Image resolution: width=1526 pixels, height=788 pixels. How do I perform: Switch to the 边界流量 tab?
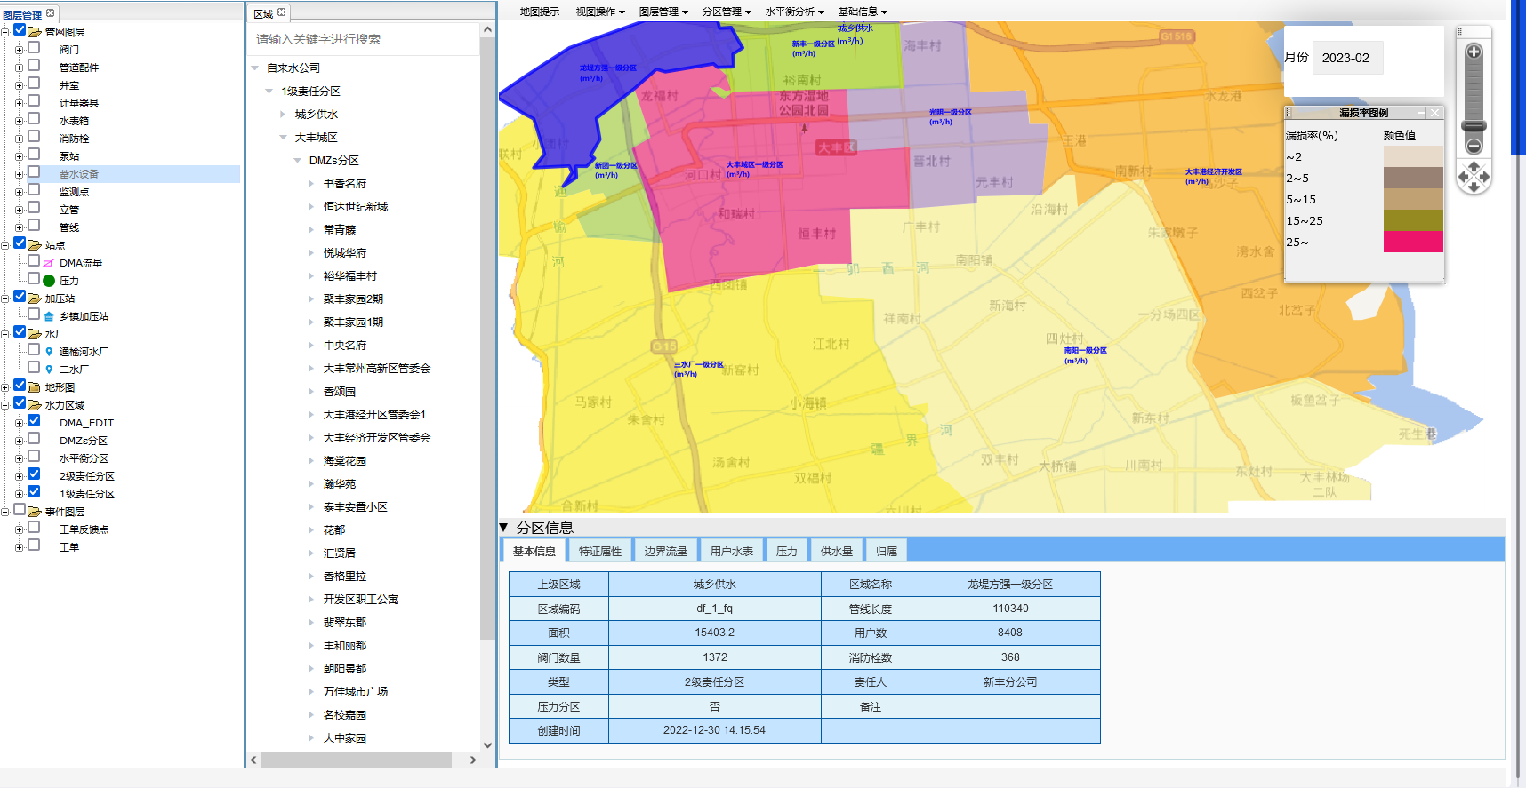pyautogui.click(x=665, y=552)
